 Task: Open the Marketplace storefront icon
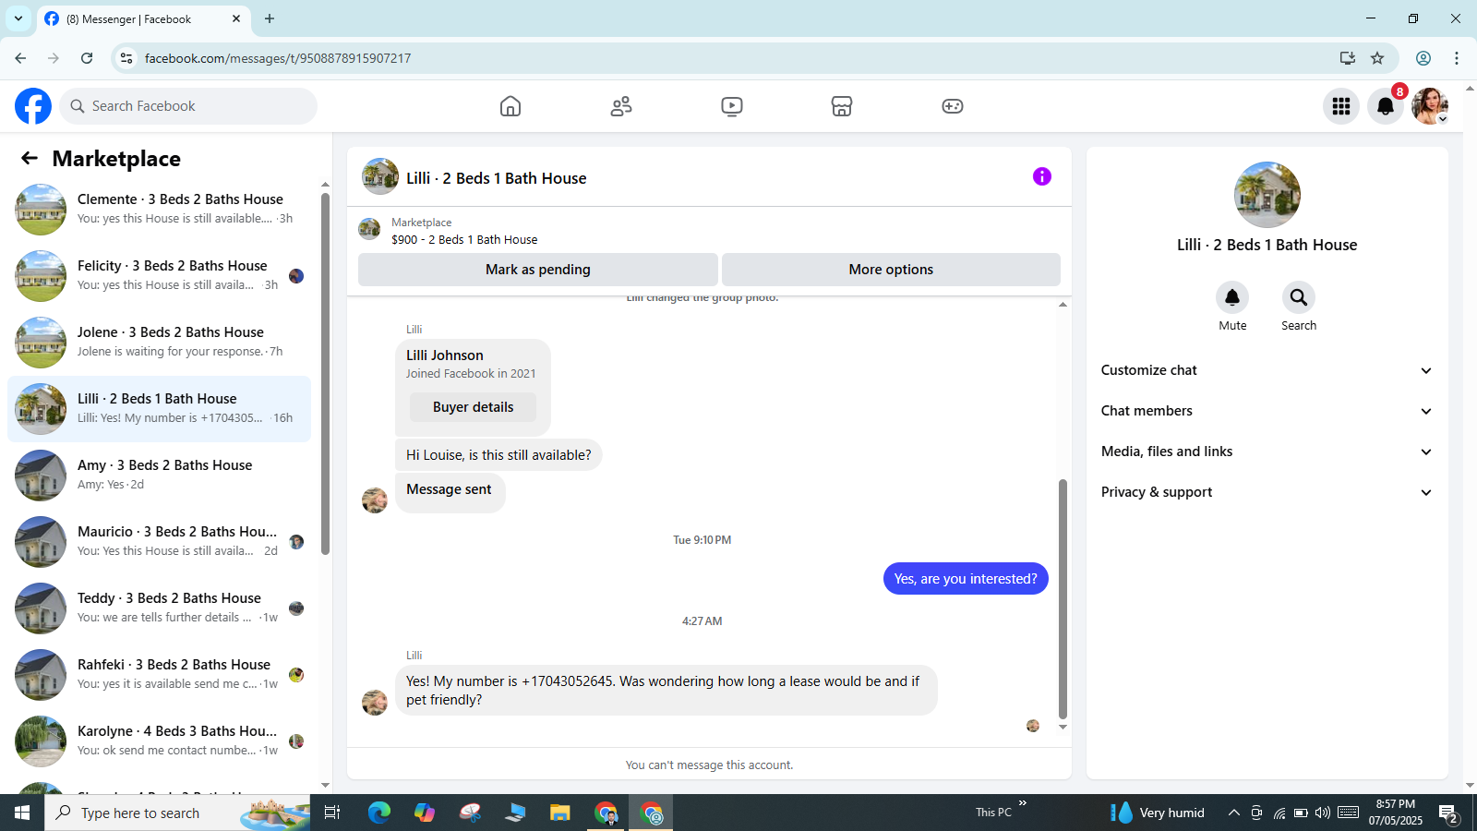click(842, 106)
